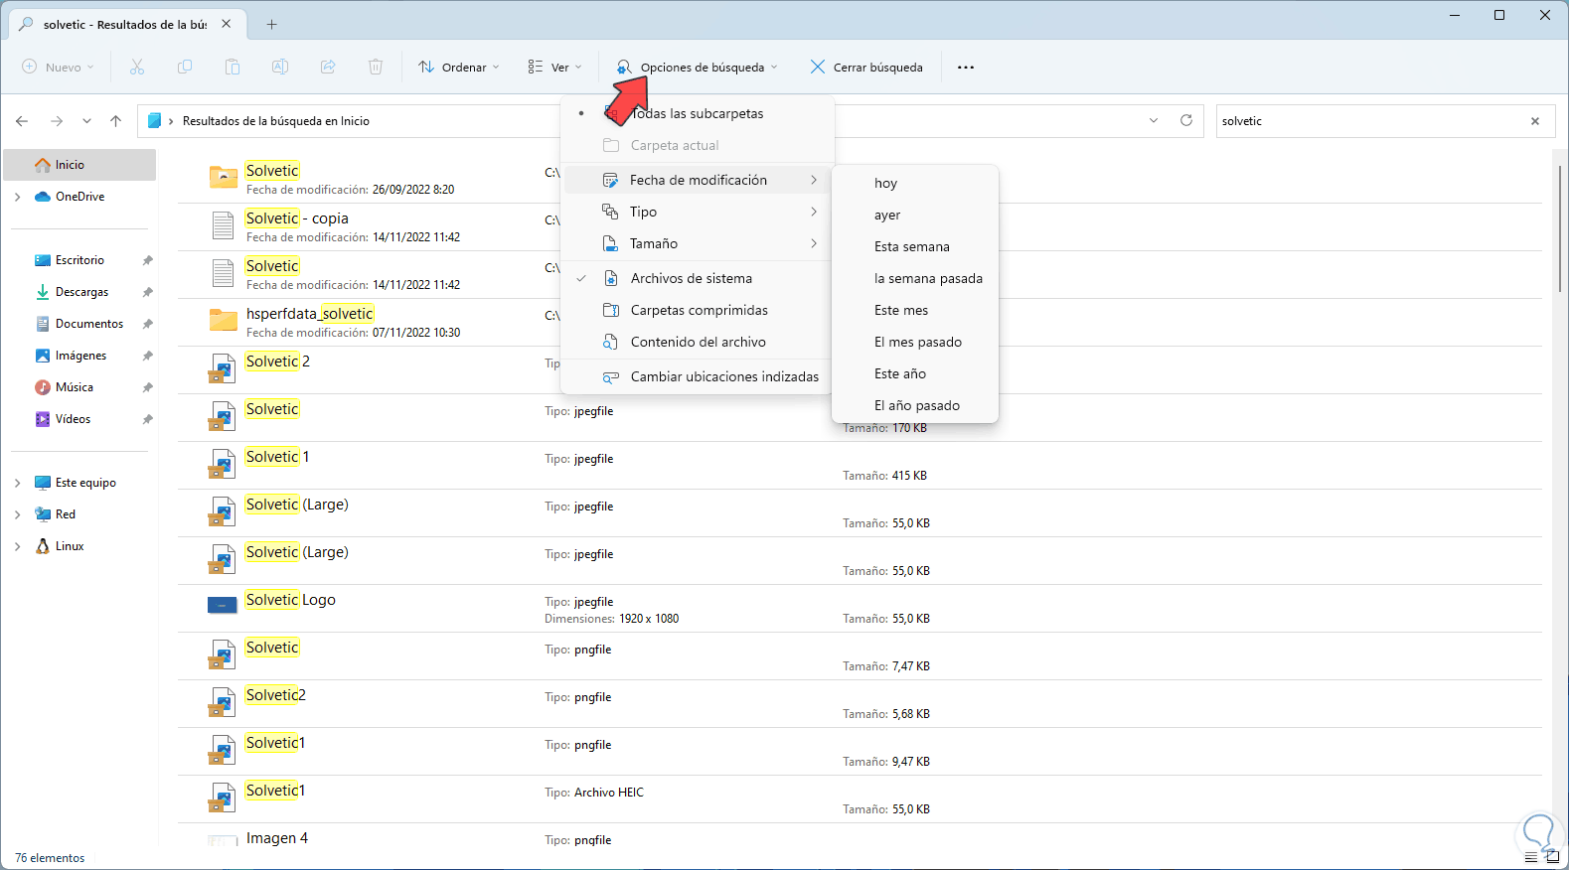The image size is (1569, 870).
Task: Open the Ordenar dropdown
Action: [458, 67]
